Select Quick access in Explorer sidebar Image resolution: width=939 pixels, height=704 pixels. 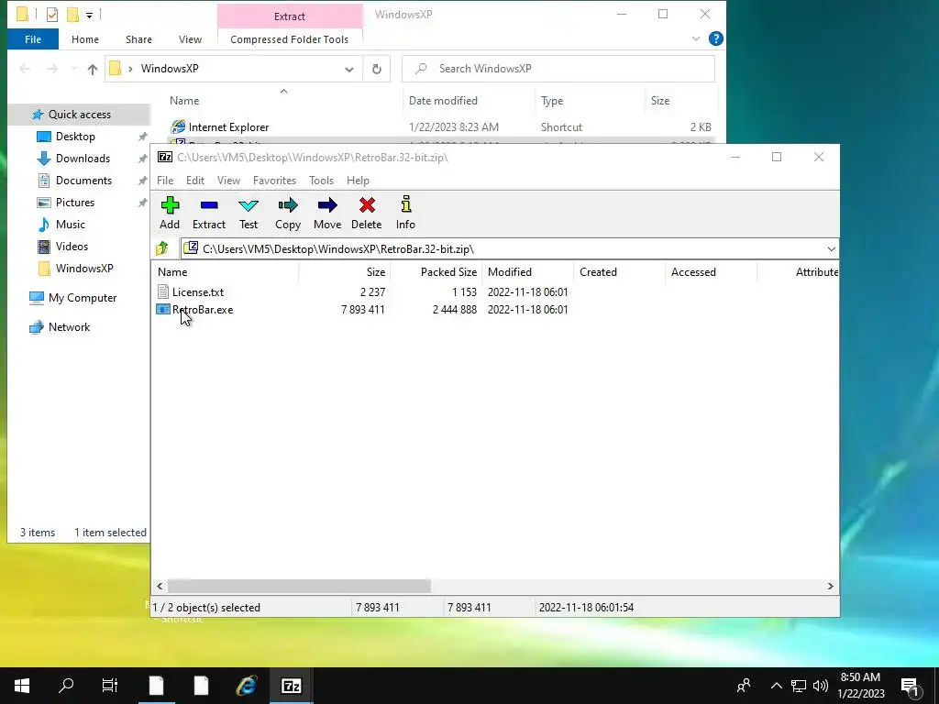[x=80, y=115]
